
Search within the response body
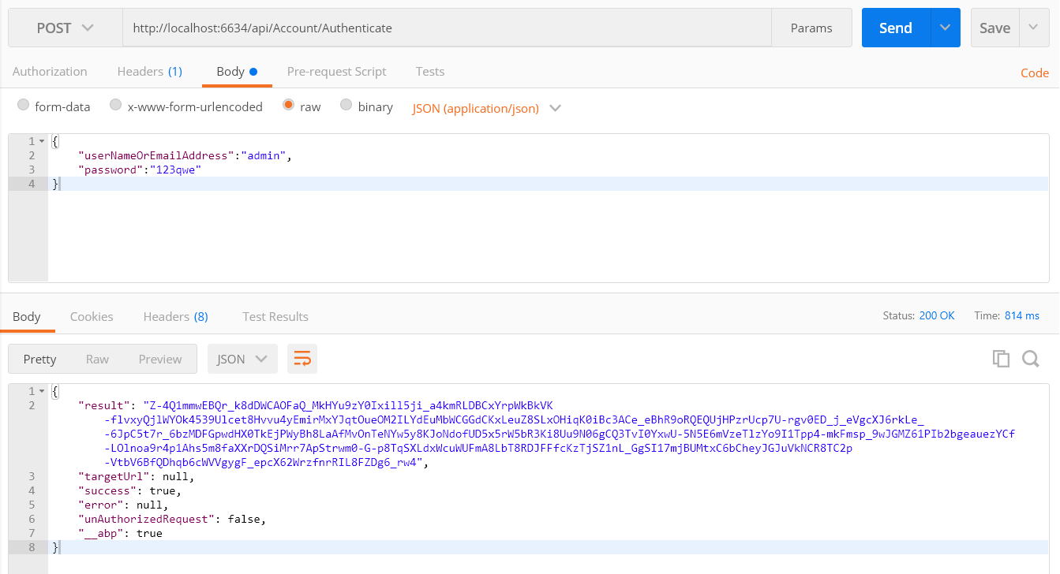click(x=1031, y=359)
